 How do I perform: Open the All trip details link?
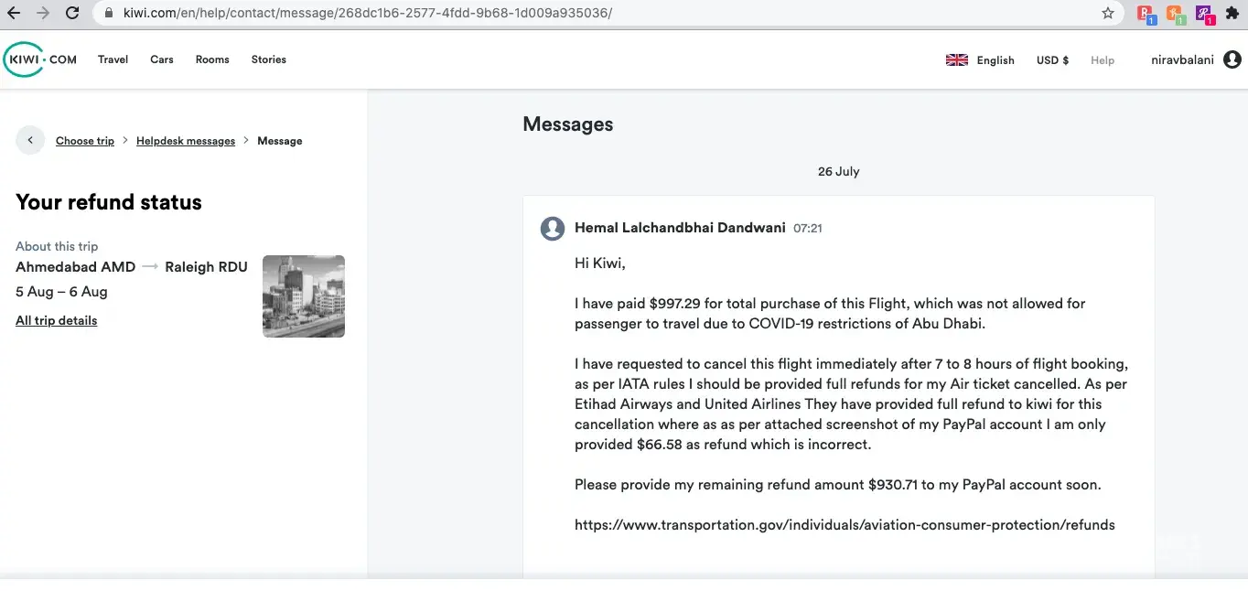coord(56,320)
